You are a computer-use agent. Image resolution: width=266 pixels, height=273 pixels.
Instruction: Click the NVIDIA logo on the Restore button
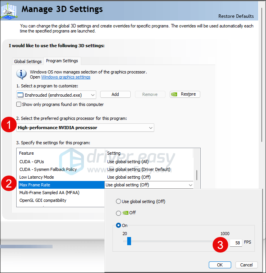click(175, 94)
